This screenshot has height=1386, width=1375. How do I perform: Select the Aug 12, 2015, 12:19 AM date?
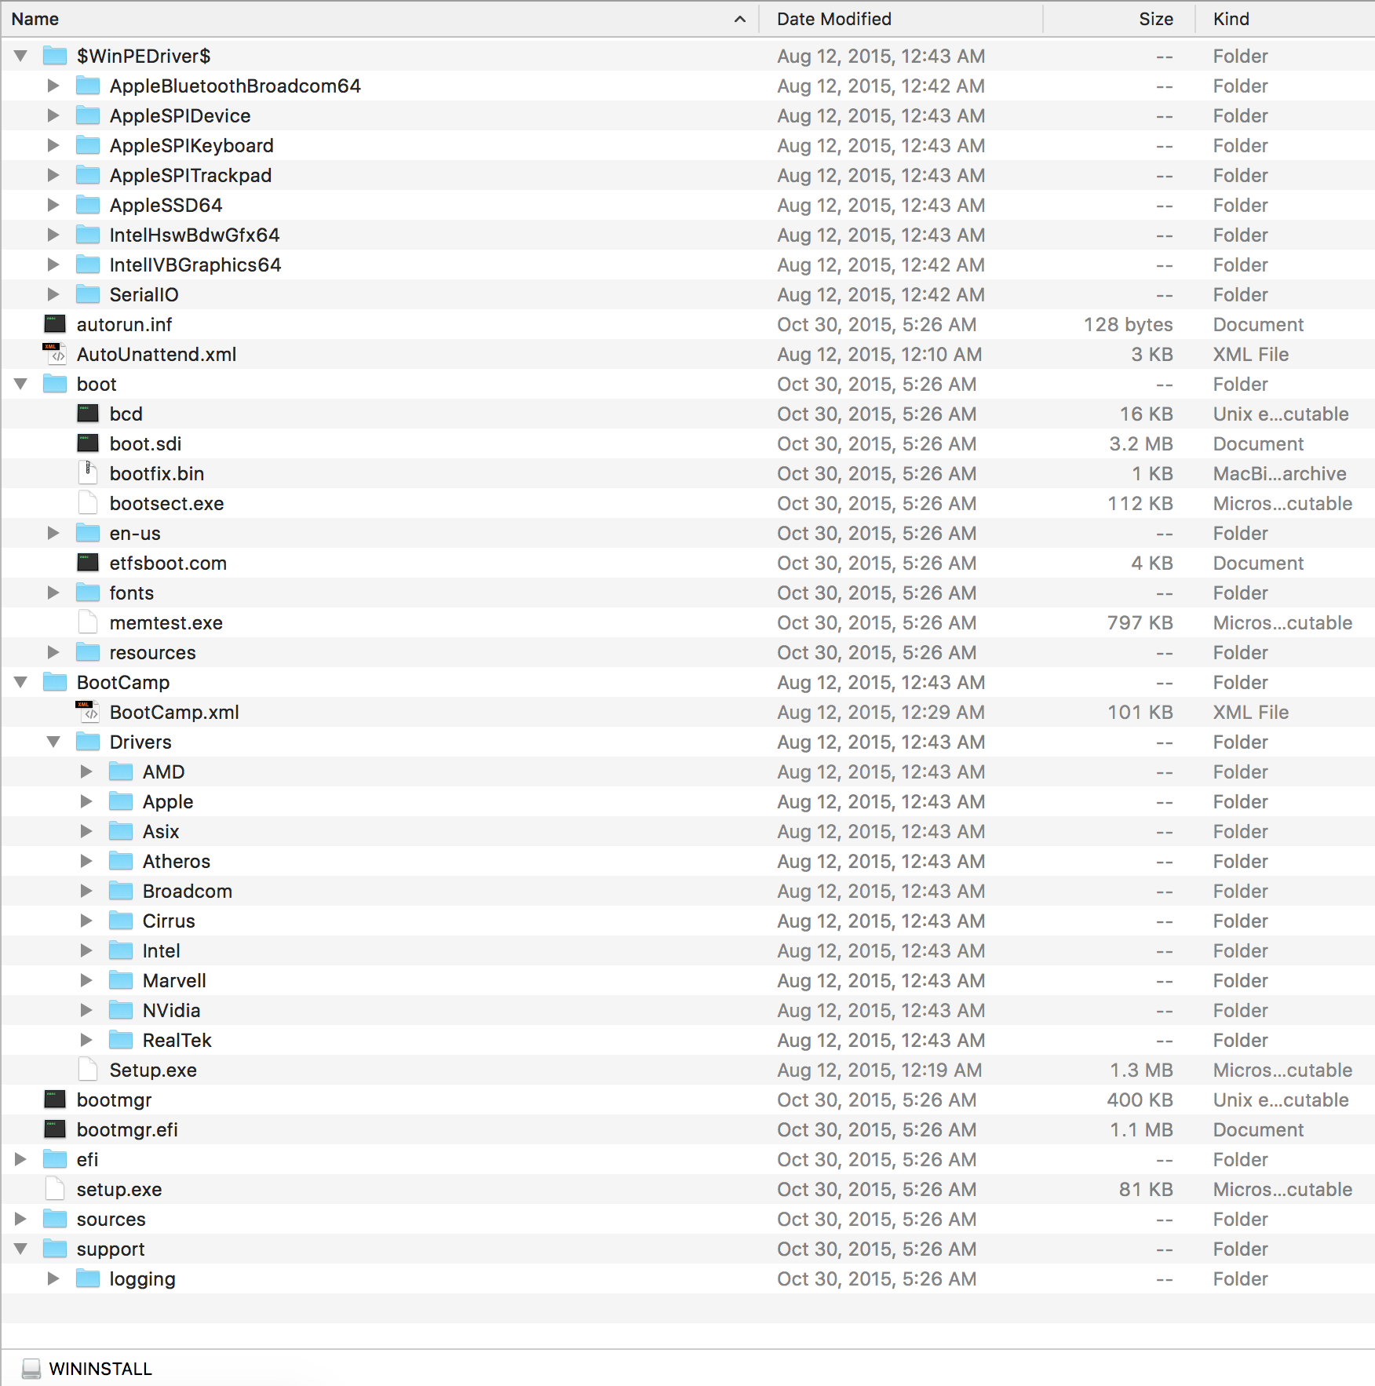(x=879, y=1070)
